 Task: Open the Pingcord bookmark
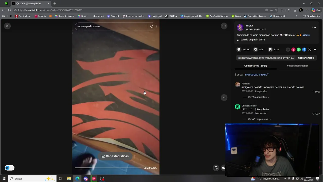click(x=113, y=16)
